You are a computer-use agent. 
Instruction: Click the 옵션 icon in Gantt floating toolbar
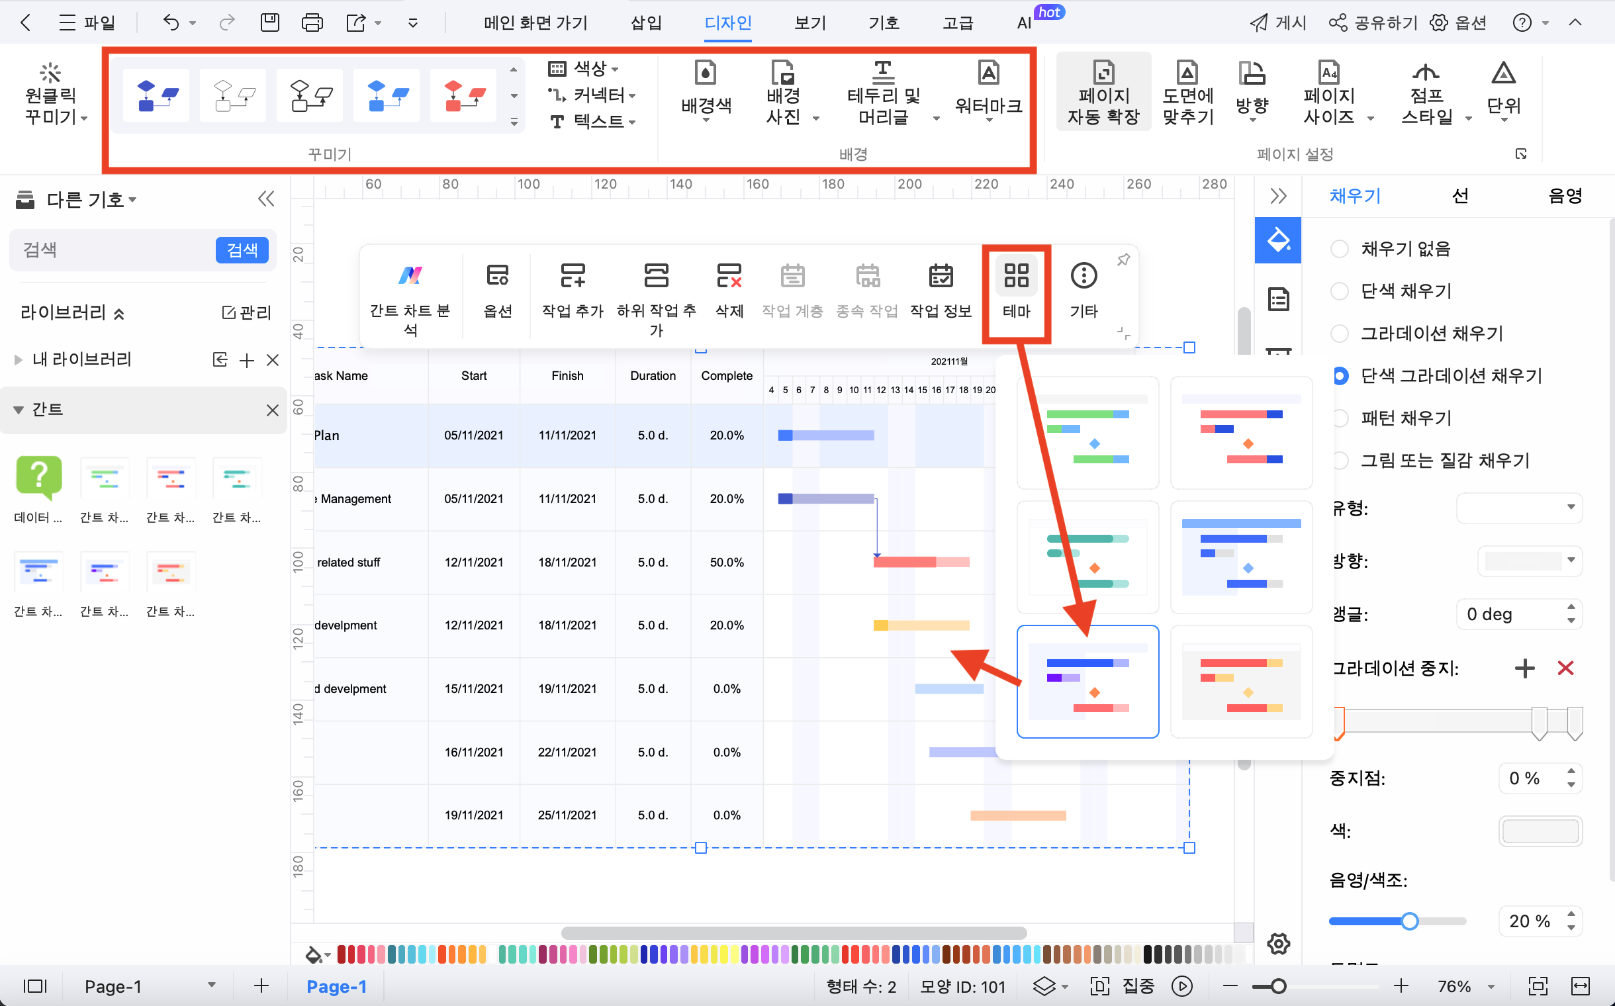[x=497, y=291]
